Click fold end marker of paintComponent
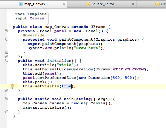The height and width of the screenshot is (128, 166). point(7,52)
